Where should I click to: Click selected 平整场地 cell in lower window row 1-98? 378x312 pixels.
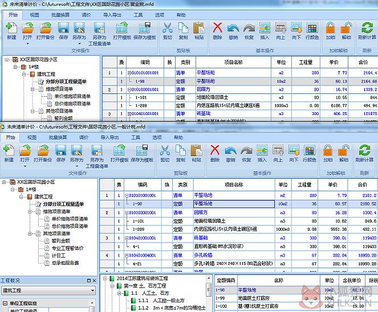pos(234,204)
